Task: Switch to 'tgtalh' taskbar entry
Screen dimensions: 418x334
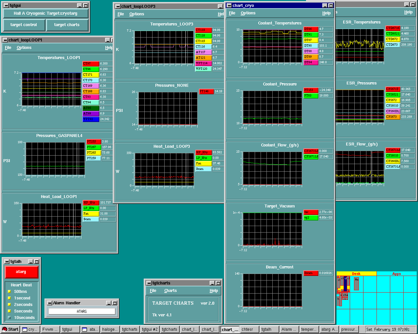Action: pyautogui.click(x=270, y=329)
